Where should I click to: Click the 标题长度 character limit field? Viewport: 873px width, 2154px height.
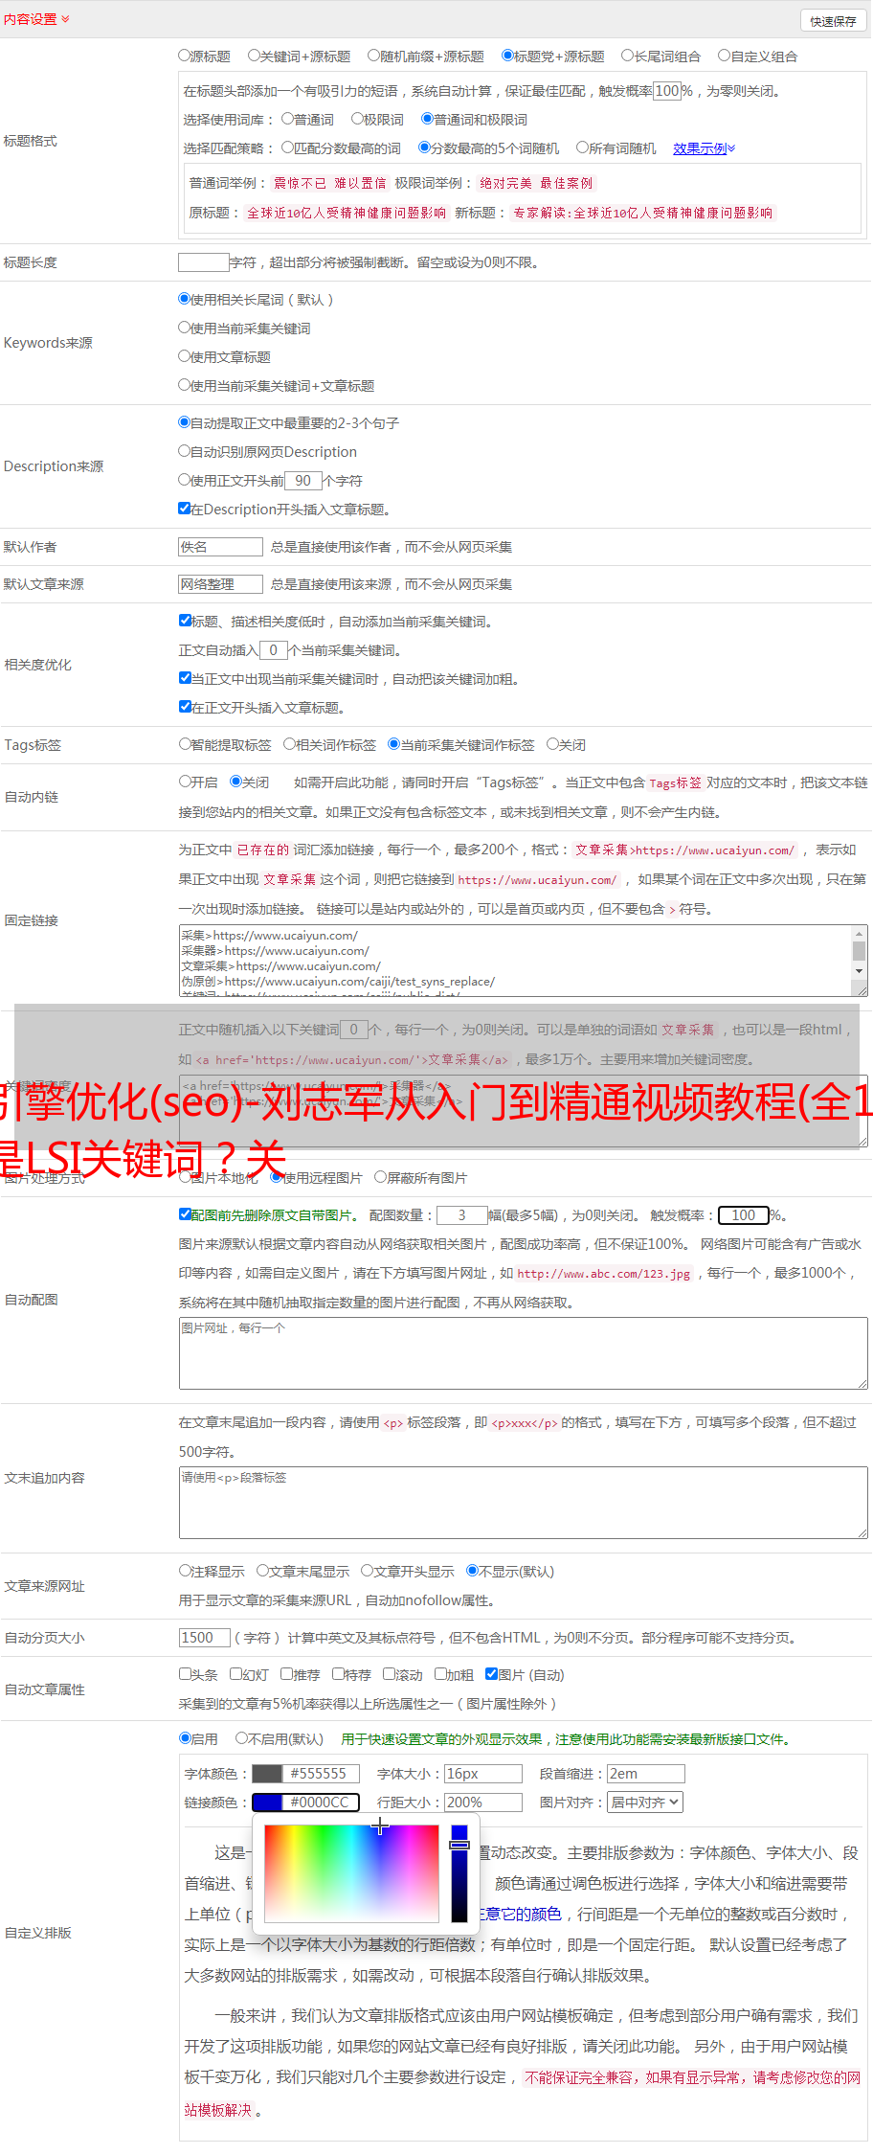click(204, 262)
